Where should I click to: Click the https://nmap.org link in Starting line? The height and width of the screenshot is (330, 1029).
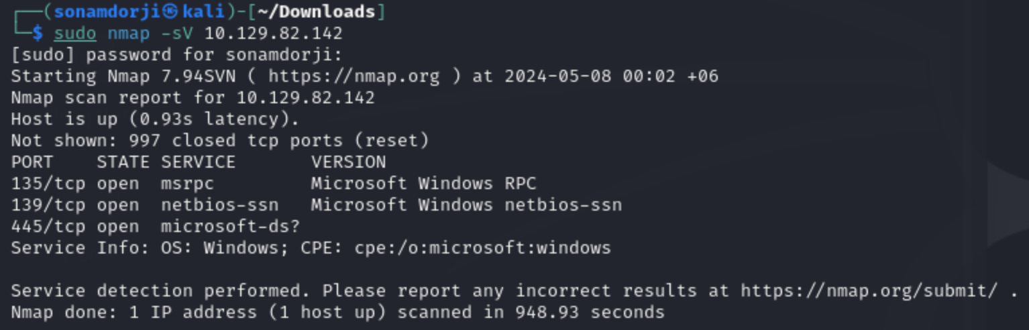(x=354, y=76)
